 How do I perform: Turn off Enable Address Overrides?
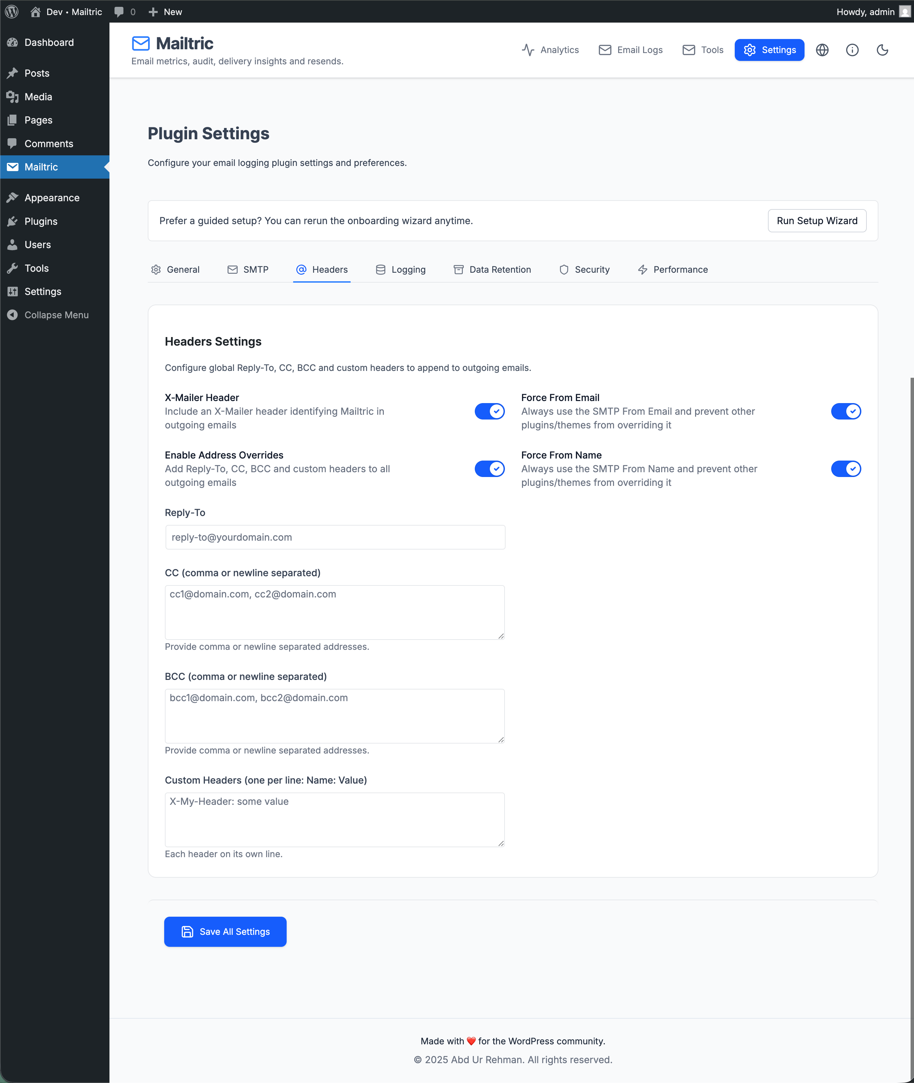pos(489,468)
